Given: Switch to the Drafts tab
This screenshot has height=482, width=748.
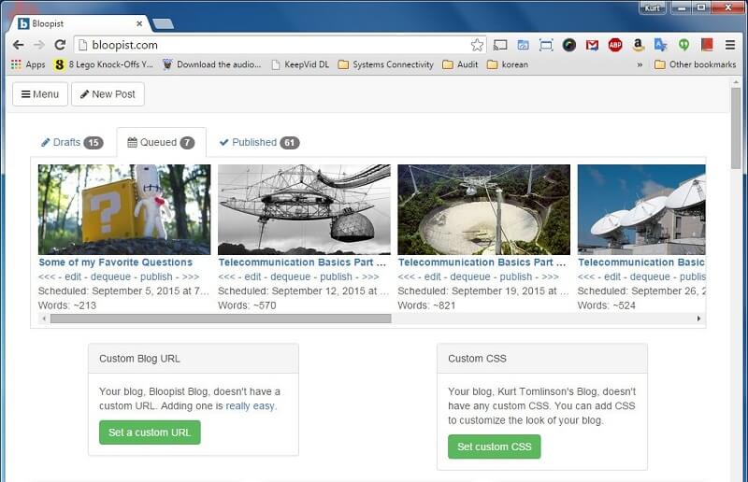Looking at the screenshot, I should point(73,142).
